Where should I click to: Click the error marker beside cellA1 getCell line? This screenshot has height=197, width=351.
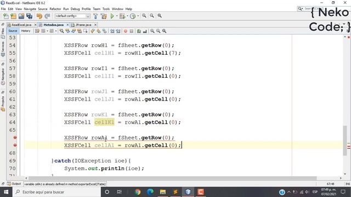point(15,145)
